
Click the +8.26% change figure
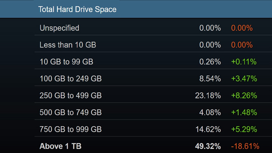point(244,96)
